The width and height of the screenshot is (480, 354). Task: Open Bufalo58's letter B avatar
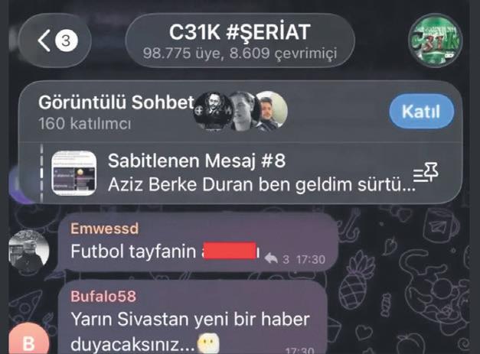coord(28,339)
